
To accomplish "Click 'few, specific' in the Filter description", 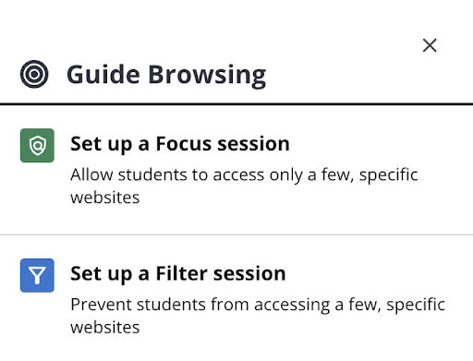I will [x=396, y=306].
